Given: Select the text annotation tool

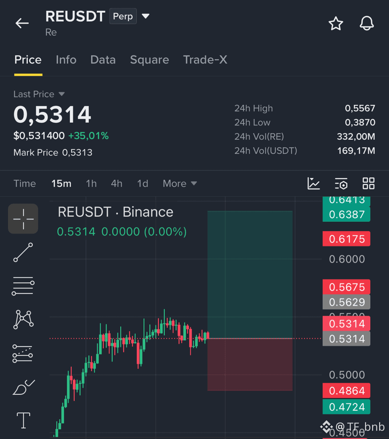Looking at the screenshot, I should (x=23, y=420).
